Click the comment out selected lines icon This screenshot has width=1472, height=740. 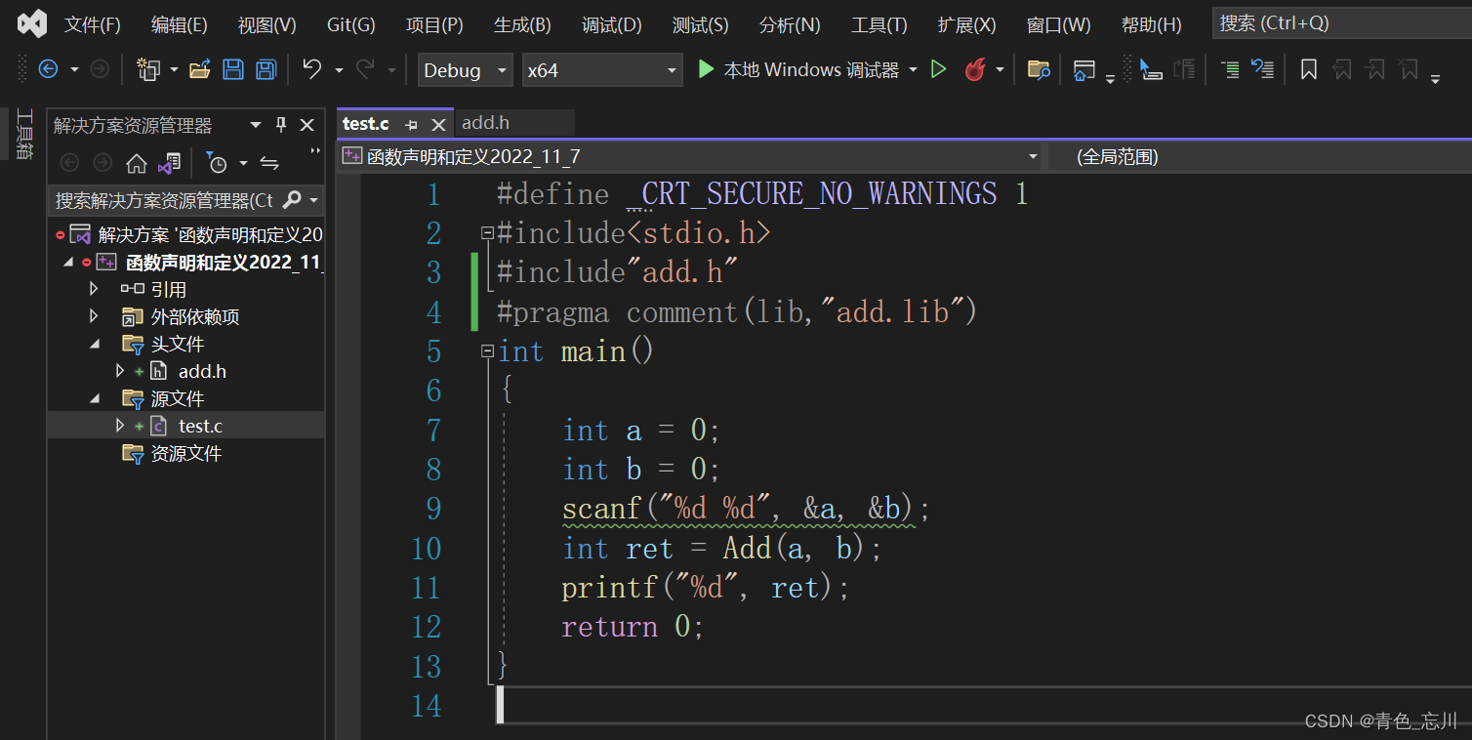[1230, 69]
